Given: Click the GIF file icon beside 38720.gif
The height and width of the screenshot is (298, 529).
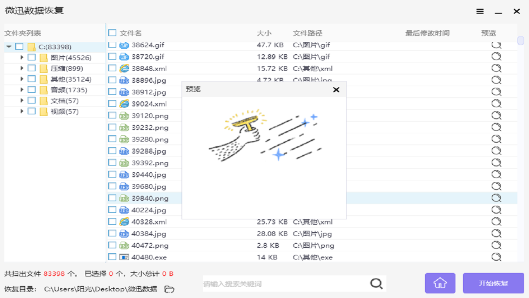Looking at the screenshot, I should coord(124,57).
